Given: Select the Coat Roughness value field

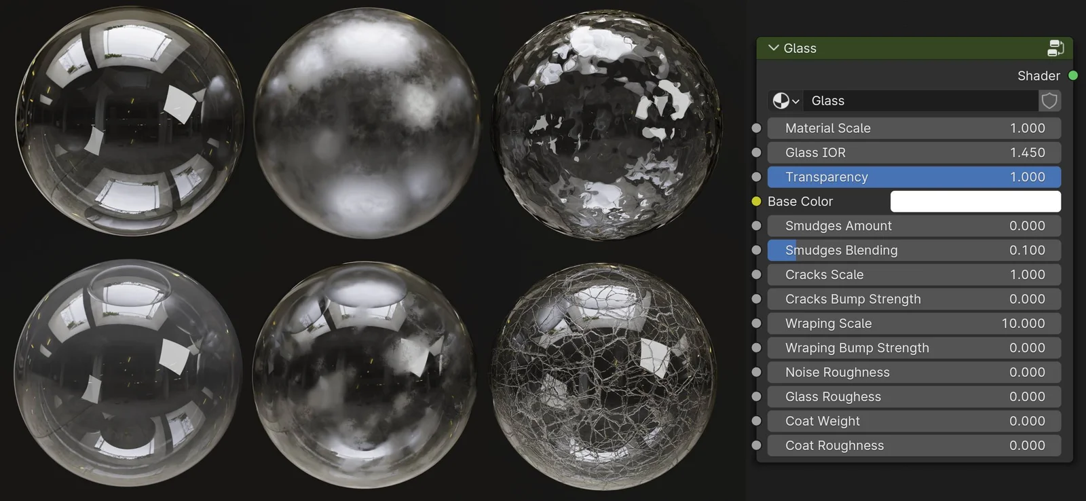Looking at the screenshot, I should point(914,446).
